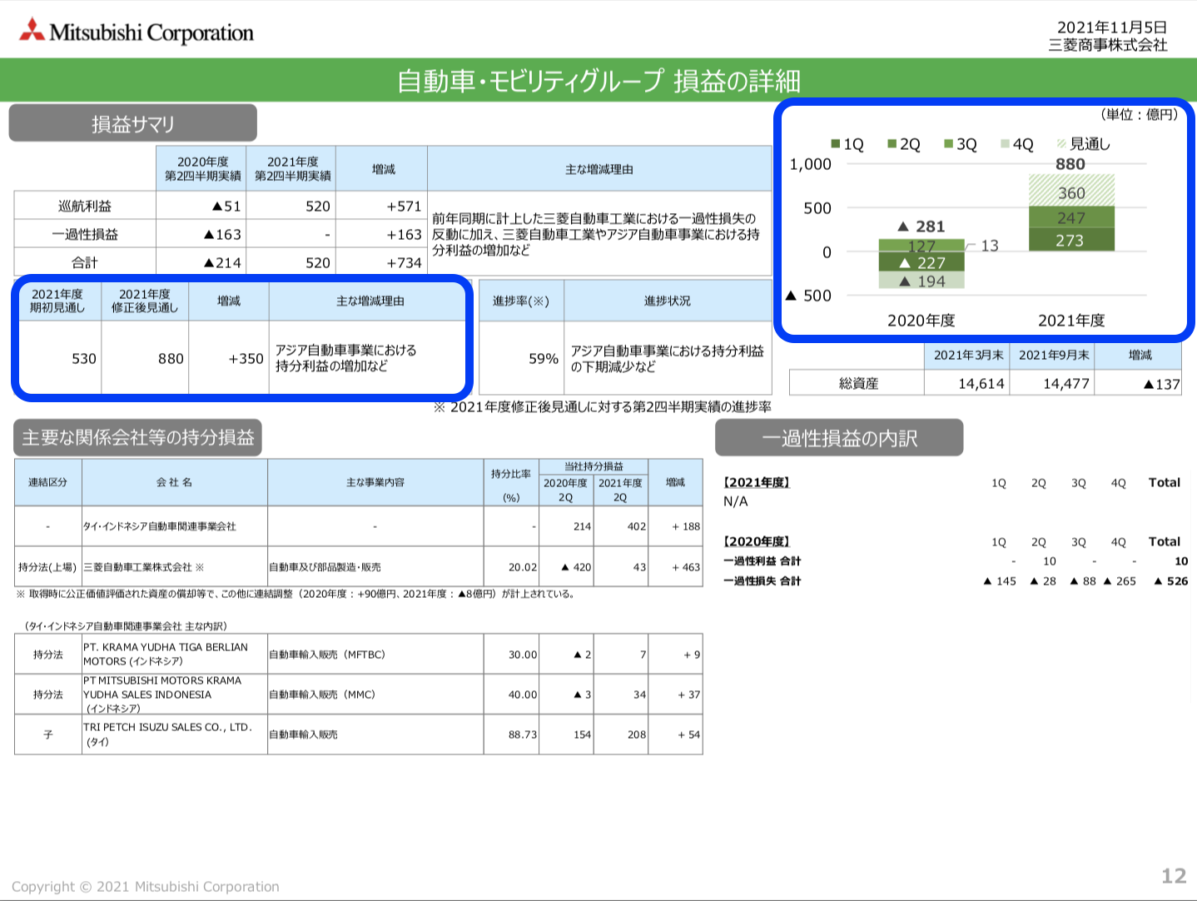Image resolution: width=1197 pixels, height=901 pixels.
Task: Click the + 463 change value
Action: pos(686,567)
